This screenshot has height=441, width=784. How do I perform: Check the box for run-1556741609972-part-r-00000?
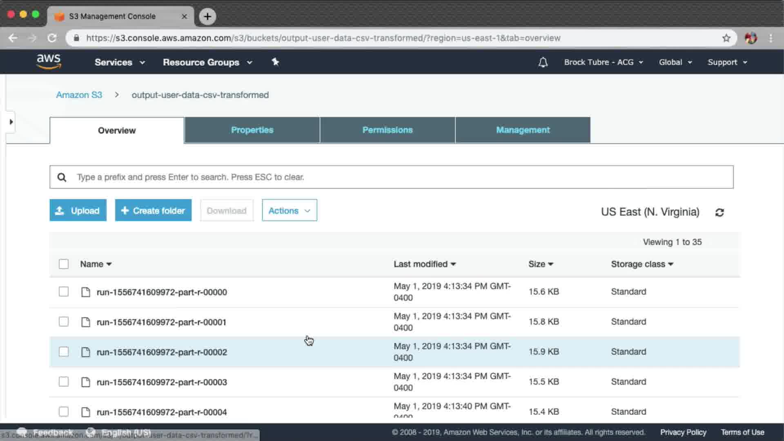[x=64, y=292]
